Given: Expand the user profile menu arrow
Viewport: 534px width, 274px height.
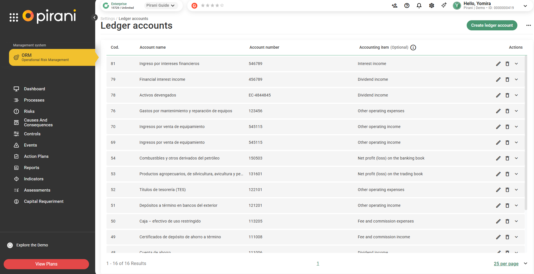Looking at the screenshot, I should (x=525, y=6).
